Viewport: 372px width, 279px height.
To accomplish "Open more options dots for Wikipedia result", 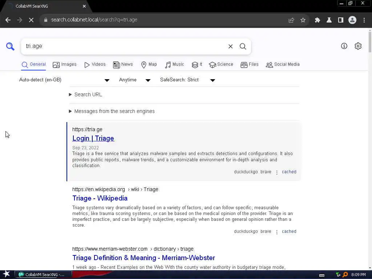I will pyautogui.click(x=276, y=232).
